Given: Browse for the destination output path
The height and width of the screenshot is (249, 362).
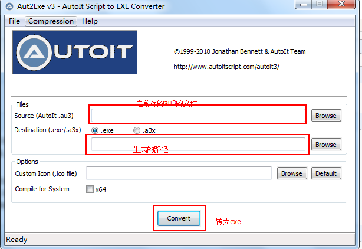Looking at the screenshot, I should 325,145.
